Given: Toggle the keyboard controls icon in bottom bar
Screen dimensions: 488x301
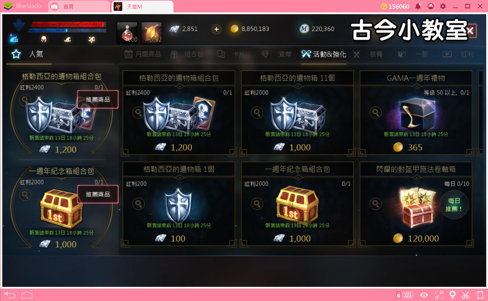Looking at the screenshot, I should [407, 295].
